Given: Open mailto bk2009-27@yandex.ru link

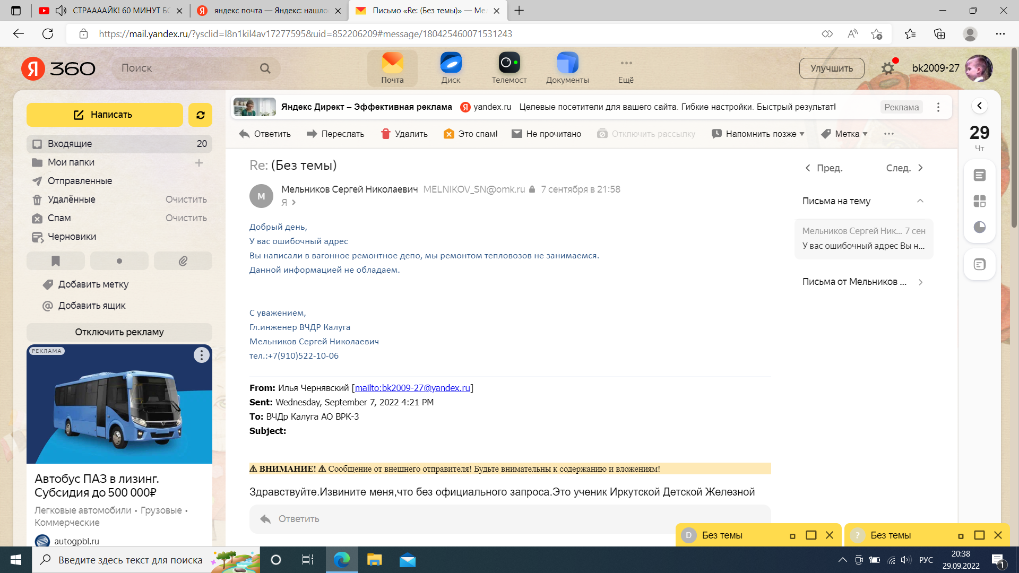Looking at the screenshot, I should (x=412, y=388).
